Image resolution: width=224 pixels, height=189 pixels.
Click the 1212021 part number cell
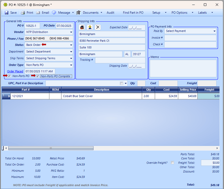click(x=30, y=96)
